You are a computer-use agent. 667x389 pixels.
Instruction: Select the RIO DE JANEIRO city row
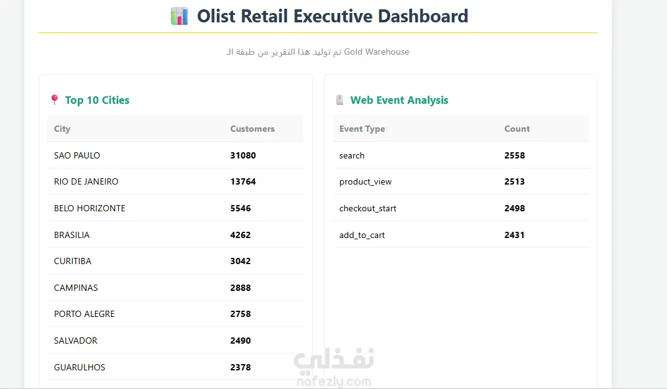[175, 181]
